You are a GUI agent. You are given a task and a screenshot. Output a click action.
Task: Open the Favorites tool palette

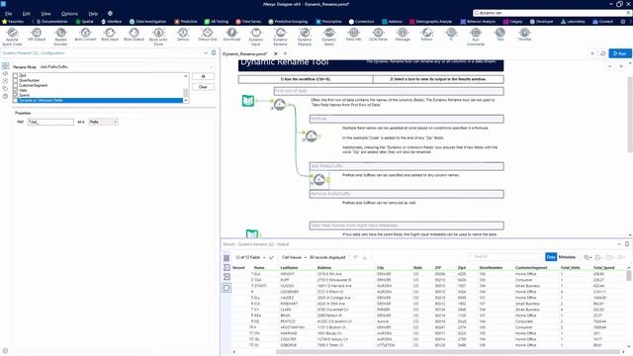click(x=13, y=22)
